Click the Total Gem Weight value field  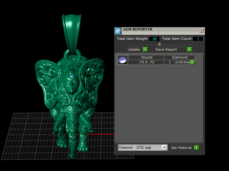click(154, 39)
